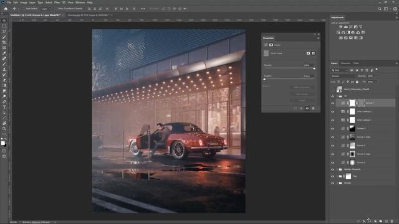Select the Eyedropper tool
This screenshot has height=224, width=399.
click(x=4, y=53)
